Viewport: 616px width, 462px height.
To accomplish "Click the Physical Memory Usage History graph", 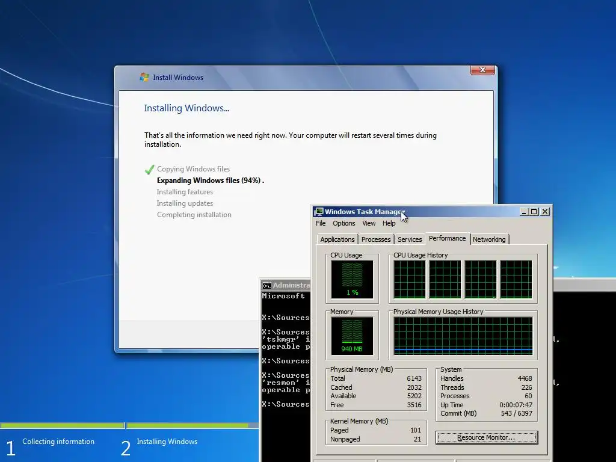I will pos(463,336).
